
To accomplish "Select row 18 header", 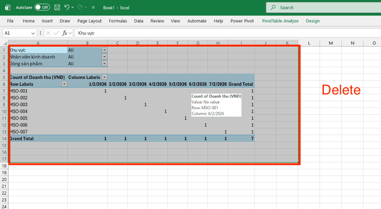I will pyautogui.click(x=4, y=166).
